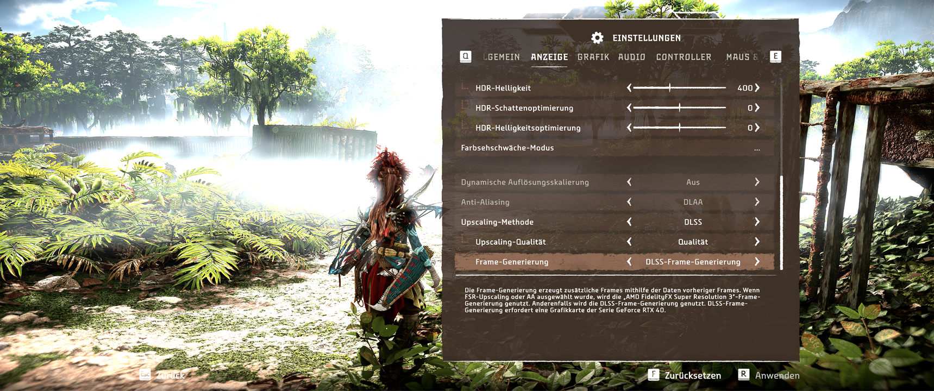The image size is (934, 391).
Task: Click the Aus value of Dynamische Auflösungsskalierung
Action: tap(693, 182)
